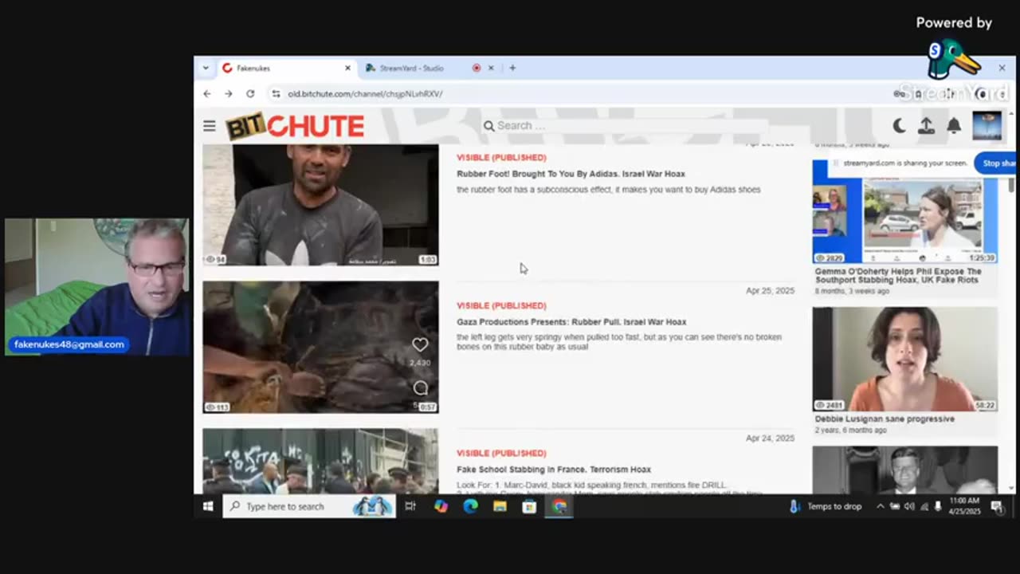Expand the system tray hidden icons chevron

click(880, 506)
